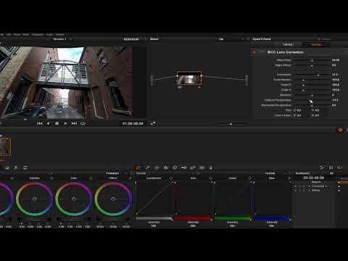Toggle the loop playback button
The width and height of the screenshot is (348, 261).
pyautogui.click(x=83, y=123)
